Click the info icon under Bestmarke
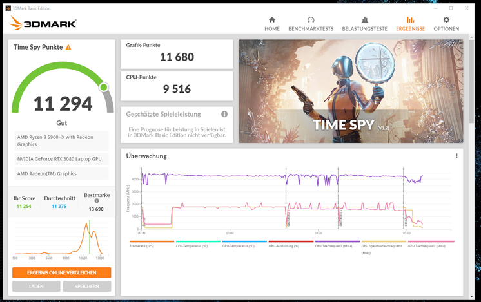This screenshot has width=481, height=302. coord(97,201)
